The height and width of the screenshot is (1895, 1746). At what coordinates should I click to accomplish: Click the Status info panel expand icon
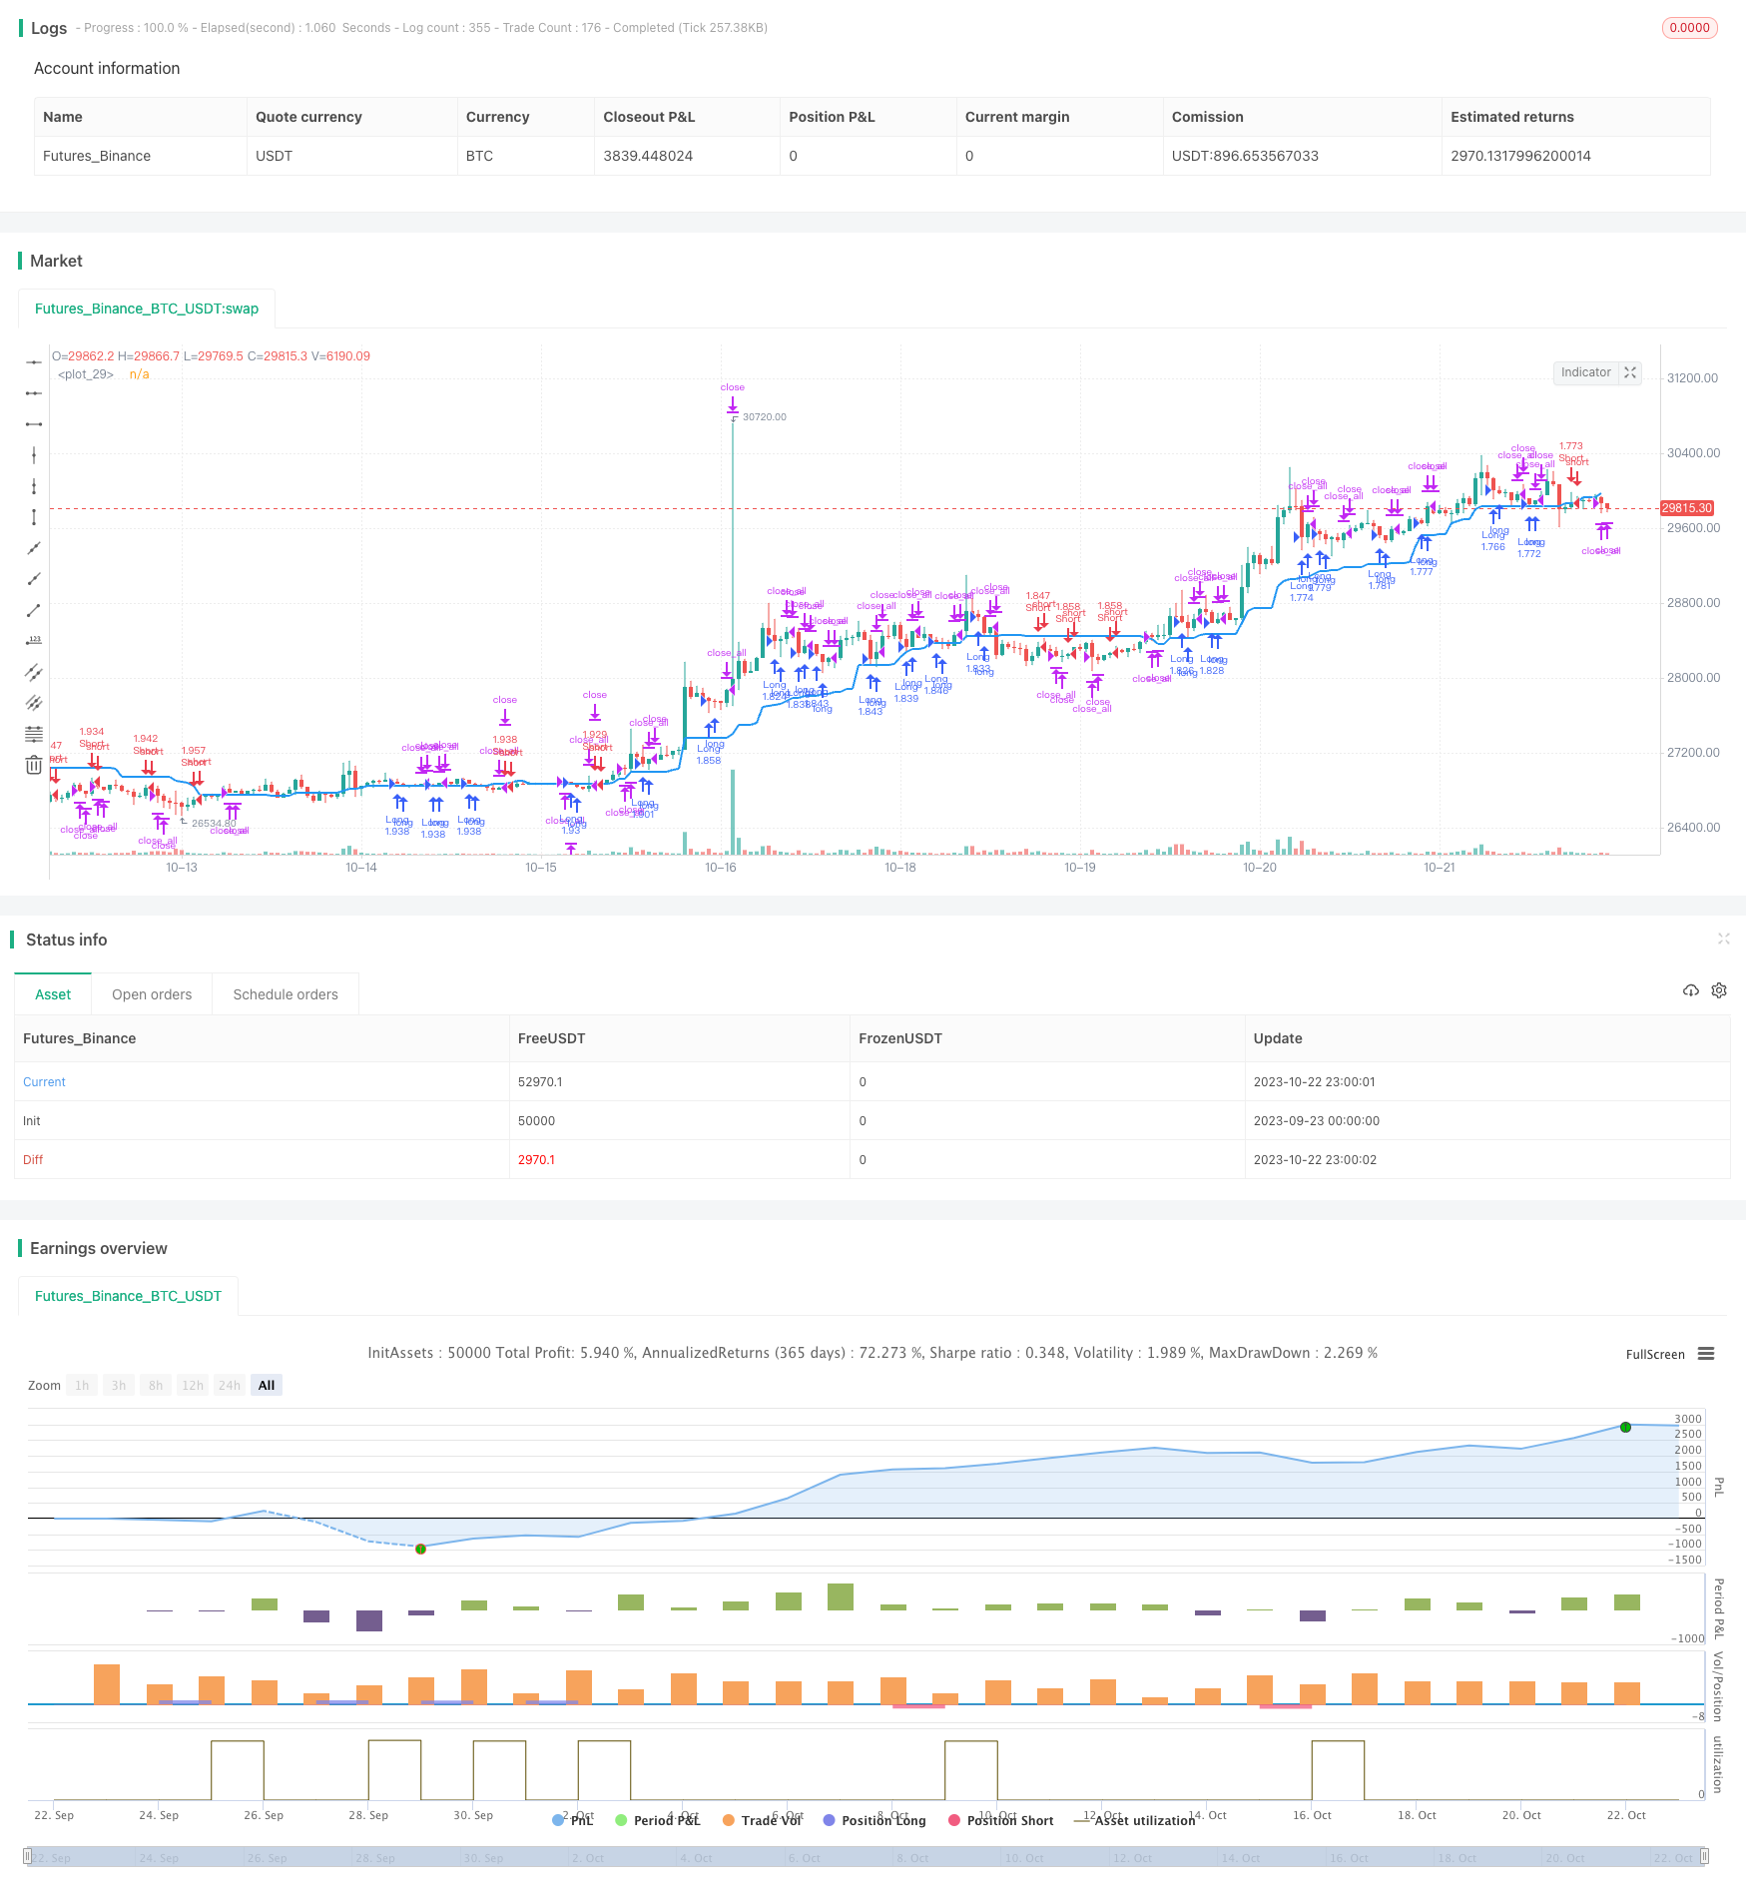click(1723, 939)
